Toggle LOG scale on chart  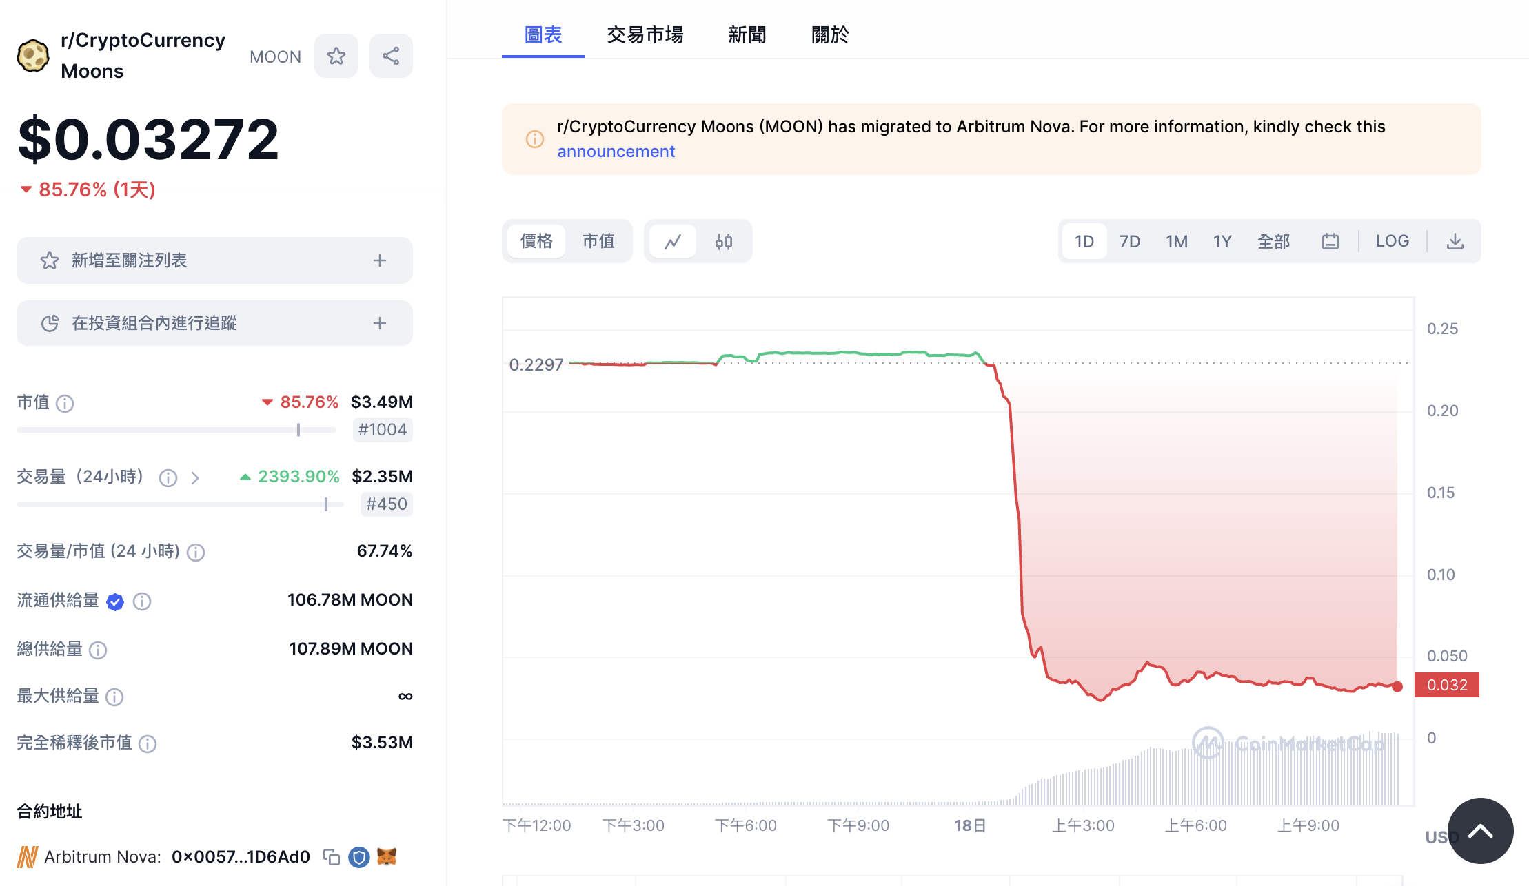1393,241
